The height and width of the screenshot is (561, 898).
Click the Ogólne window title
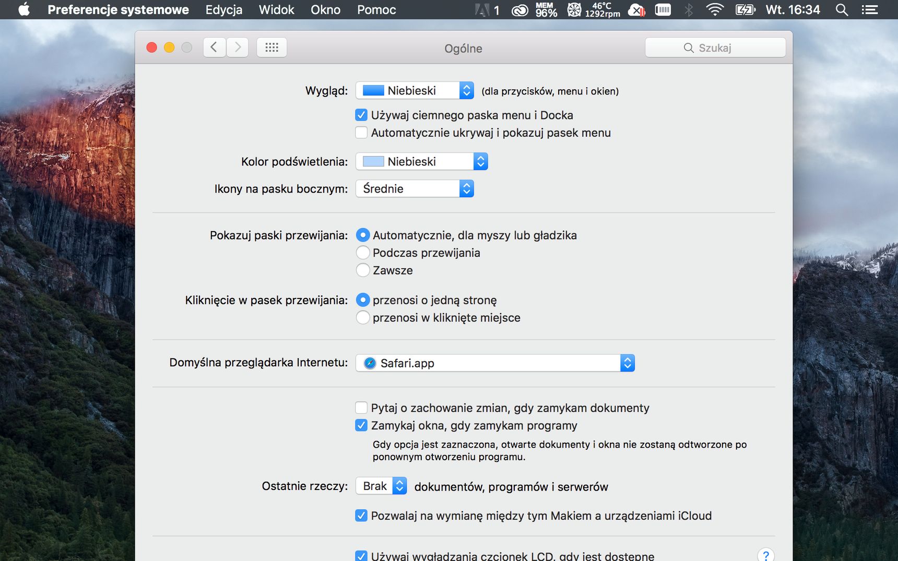(x=463, y=49)
